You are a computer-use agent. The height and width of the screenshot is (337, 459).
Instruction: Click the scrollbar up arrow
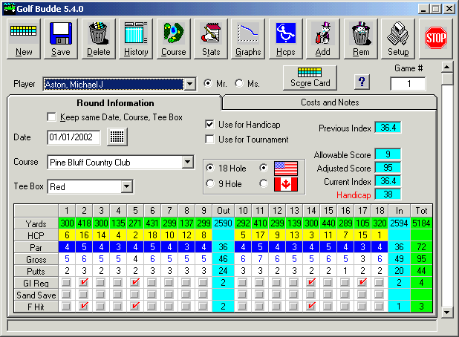pyautogui.click(x=446, y=68)
